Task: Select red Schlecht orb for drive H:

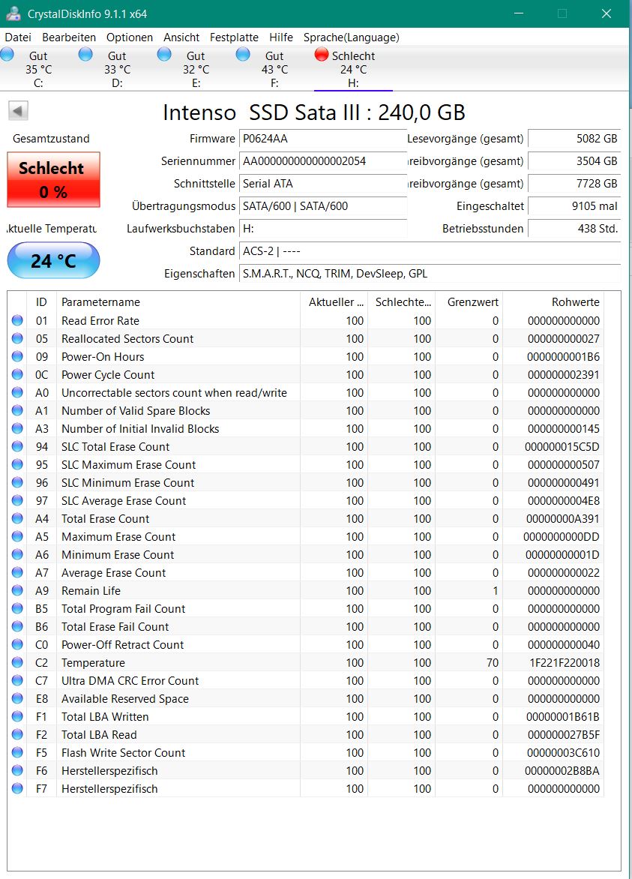Action: pos(322,55)
